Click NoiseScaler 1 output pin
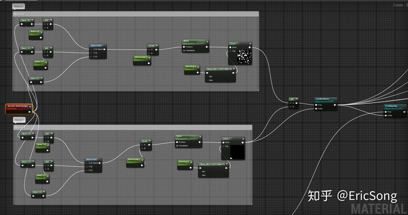The width and height of the screenshot is (408, 215). click(x=142, y=165)
